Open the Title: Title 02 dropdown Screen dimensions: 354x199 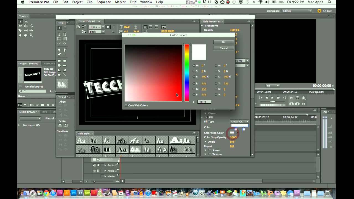point(89,22)
